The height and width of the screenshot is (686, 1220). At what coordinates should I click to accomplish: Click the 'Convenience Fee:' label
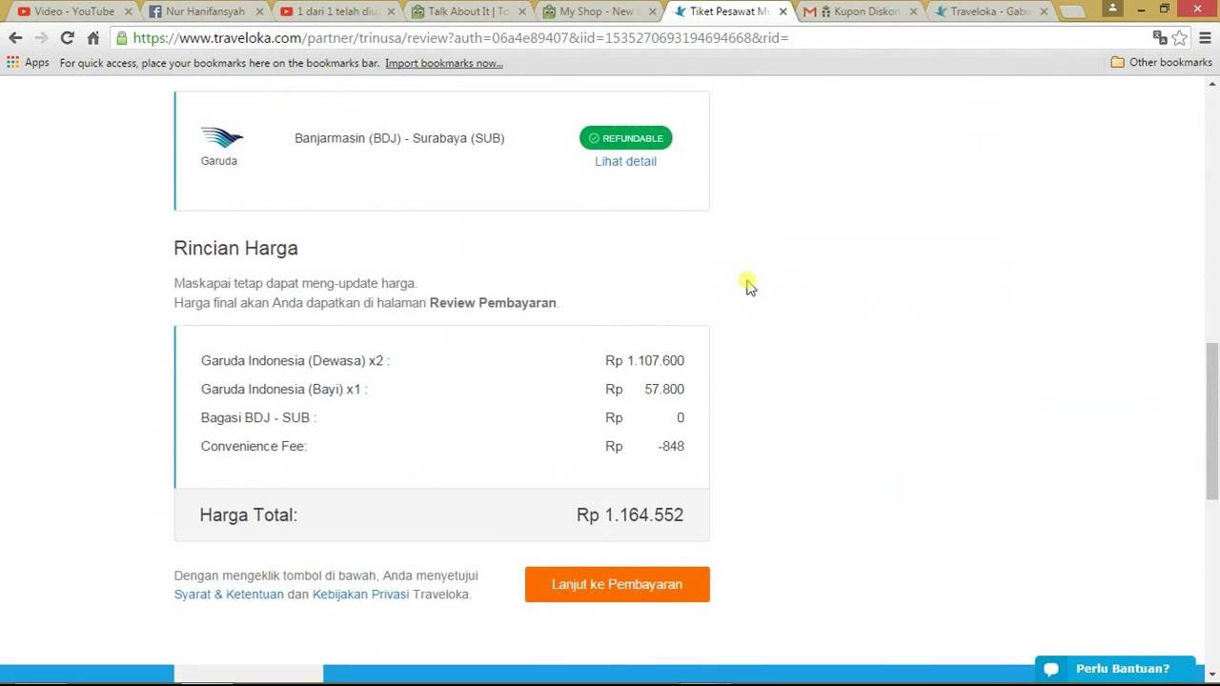pos(254,446)
